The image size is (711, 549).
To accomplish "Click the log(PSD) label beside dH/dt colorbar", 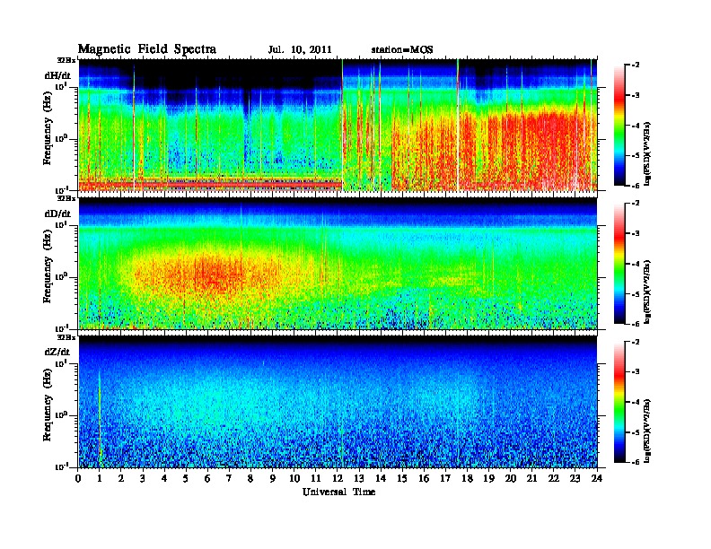I will tap(647, 153).
